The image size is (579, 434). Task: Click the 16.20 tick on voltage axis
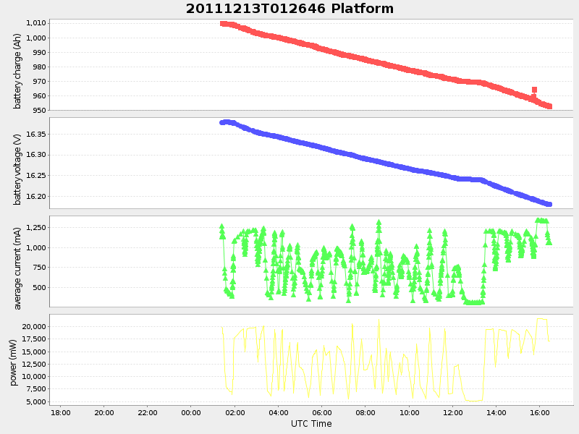pos(37,195)
